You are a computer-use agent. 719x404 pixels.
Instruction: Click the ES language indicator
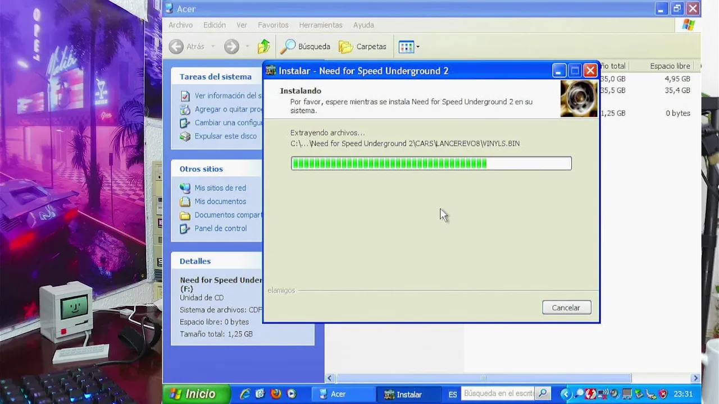pyautogui.click(x=453, y=394)
